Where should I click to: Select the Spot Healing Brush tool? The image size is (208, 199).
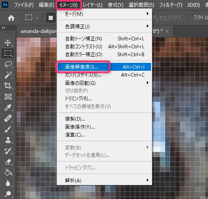coord(8,118)
